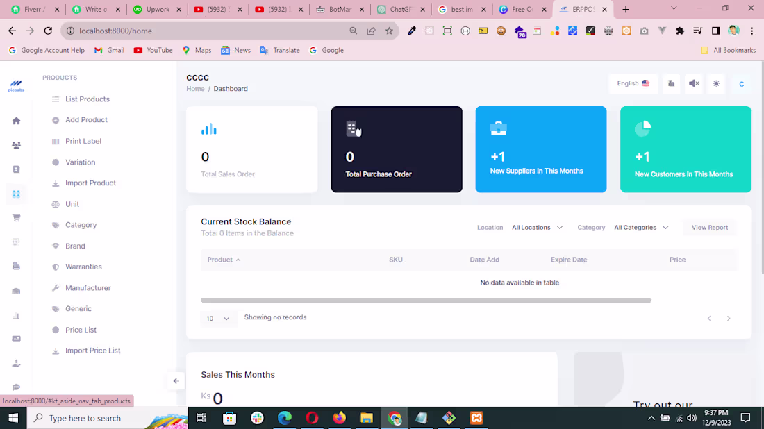
Task: Open Category menu item
Action: point(81,225)
